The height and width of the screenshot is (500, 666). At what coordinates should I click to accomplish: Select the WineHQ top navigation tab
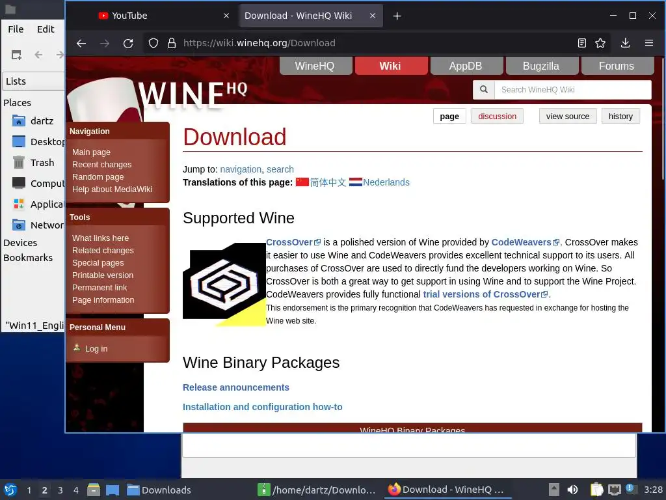[x=315, y=66]
